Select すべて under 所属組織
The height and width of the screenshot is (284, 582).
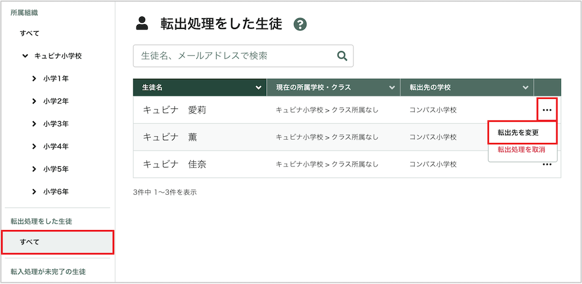click(x=30, y=34)
